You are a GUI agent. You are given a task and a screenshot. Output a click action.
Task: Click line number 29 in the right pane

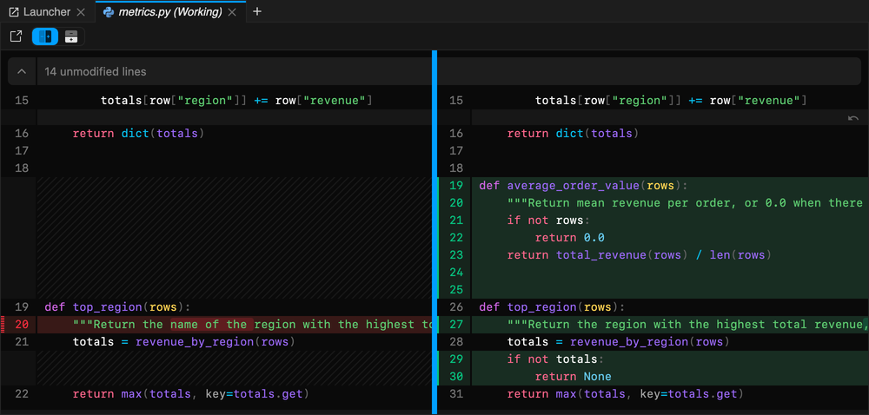(455, 359)
